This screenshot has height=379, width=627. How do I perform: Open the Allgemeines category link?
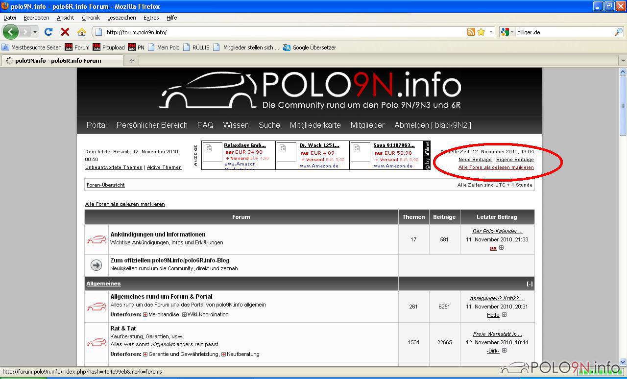pos(103,284)
